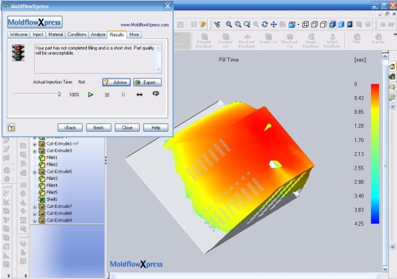Select Wireframe display style icon

(305, 24)
